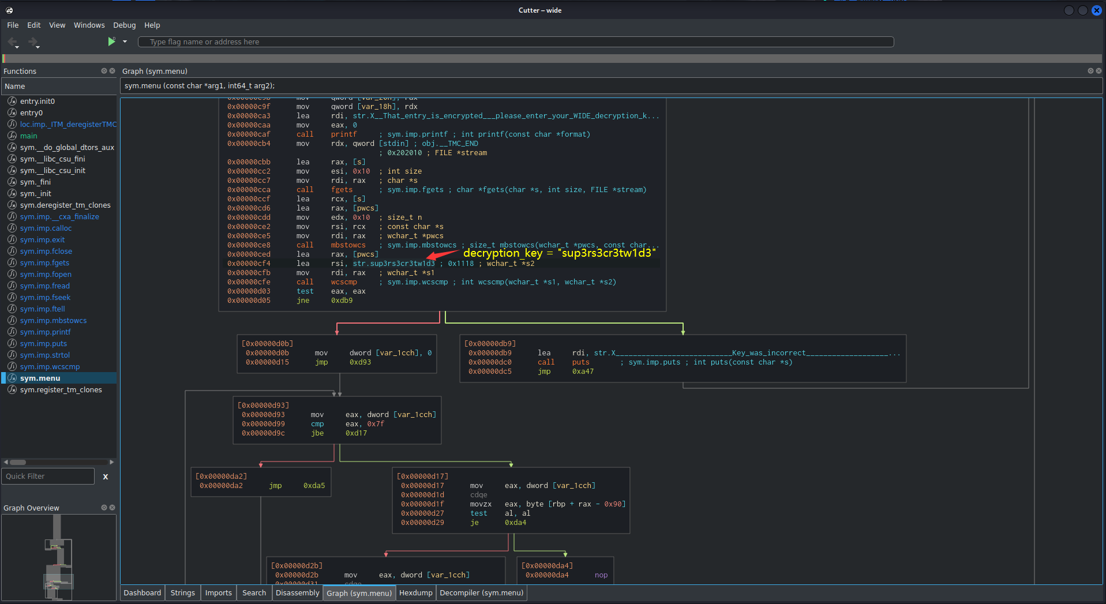Click the address flag input field

[515, 42]
